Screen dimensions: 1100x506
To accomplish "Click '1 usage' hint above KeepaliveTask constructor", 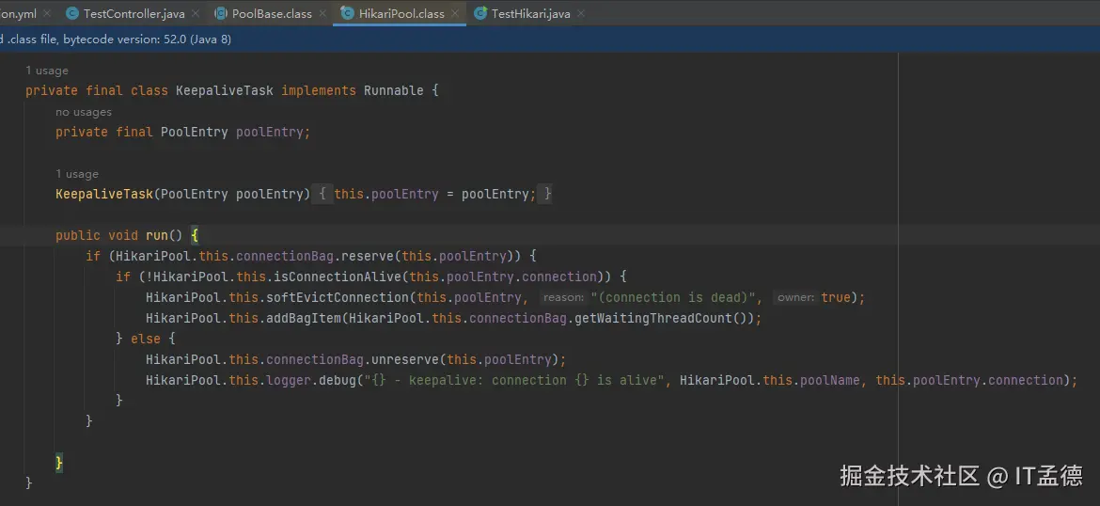I will pyautogui.click(x=77, y=174).
